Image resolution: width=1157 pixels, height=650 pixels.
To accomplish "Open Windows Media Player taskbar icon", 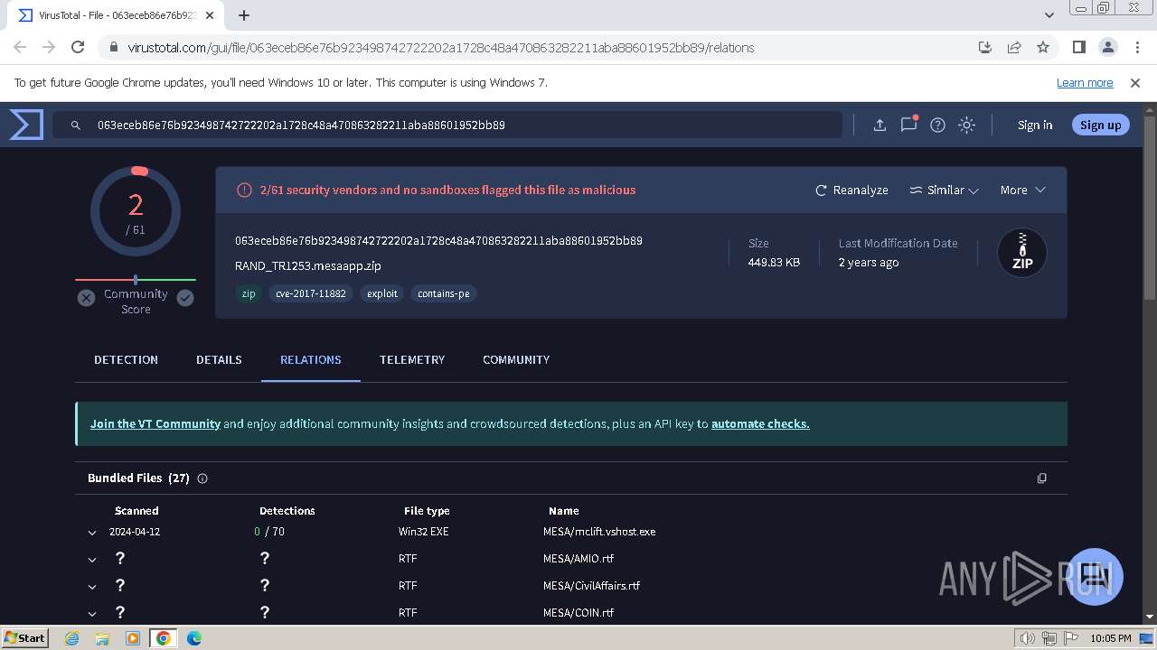I will click(132, 638).
